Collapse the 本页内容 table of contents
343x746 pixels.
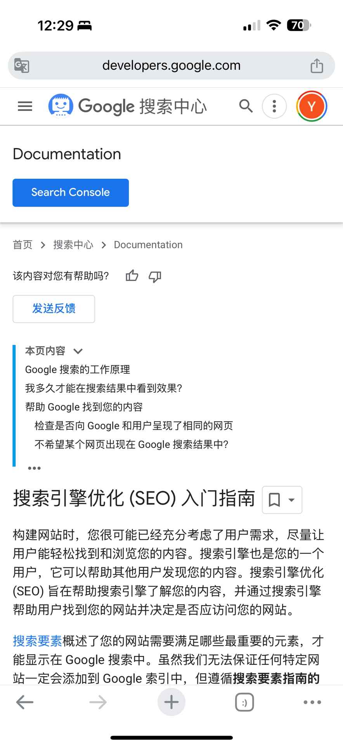point(78,351)
